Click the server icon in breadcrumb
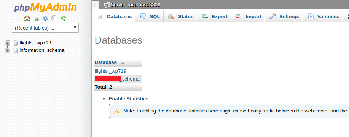 click(x=107, y=5)
